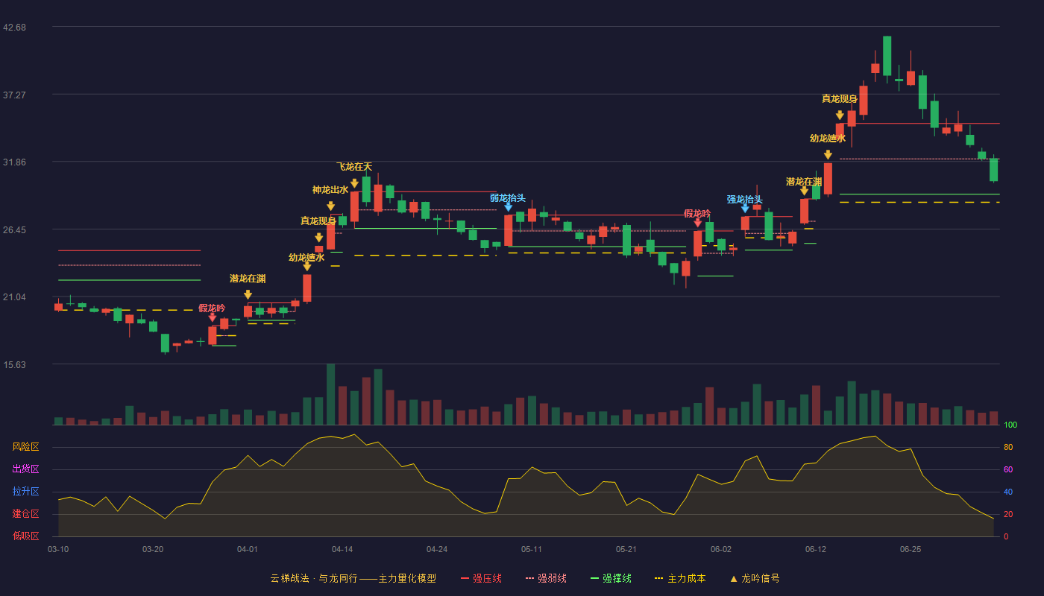The height and width of the screenshot is (596, 1044).
Task: Click the 37.27 price axis label
Action: click(x=14, y=95)
